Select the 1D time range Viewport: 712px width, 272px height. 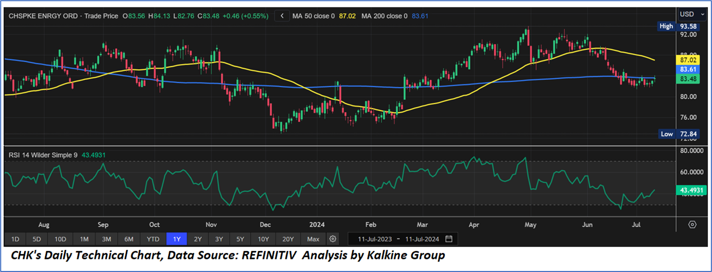pyautogui.click(x=15, y=239)
